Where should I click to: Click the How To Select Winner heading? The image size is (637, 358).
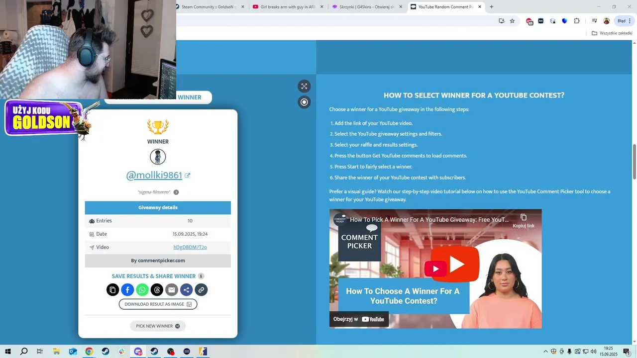pos(474,95)
